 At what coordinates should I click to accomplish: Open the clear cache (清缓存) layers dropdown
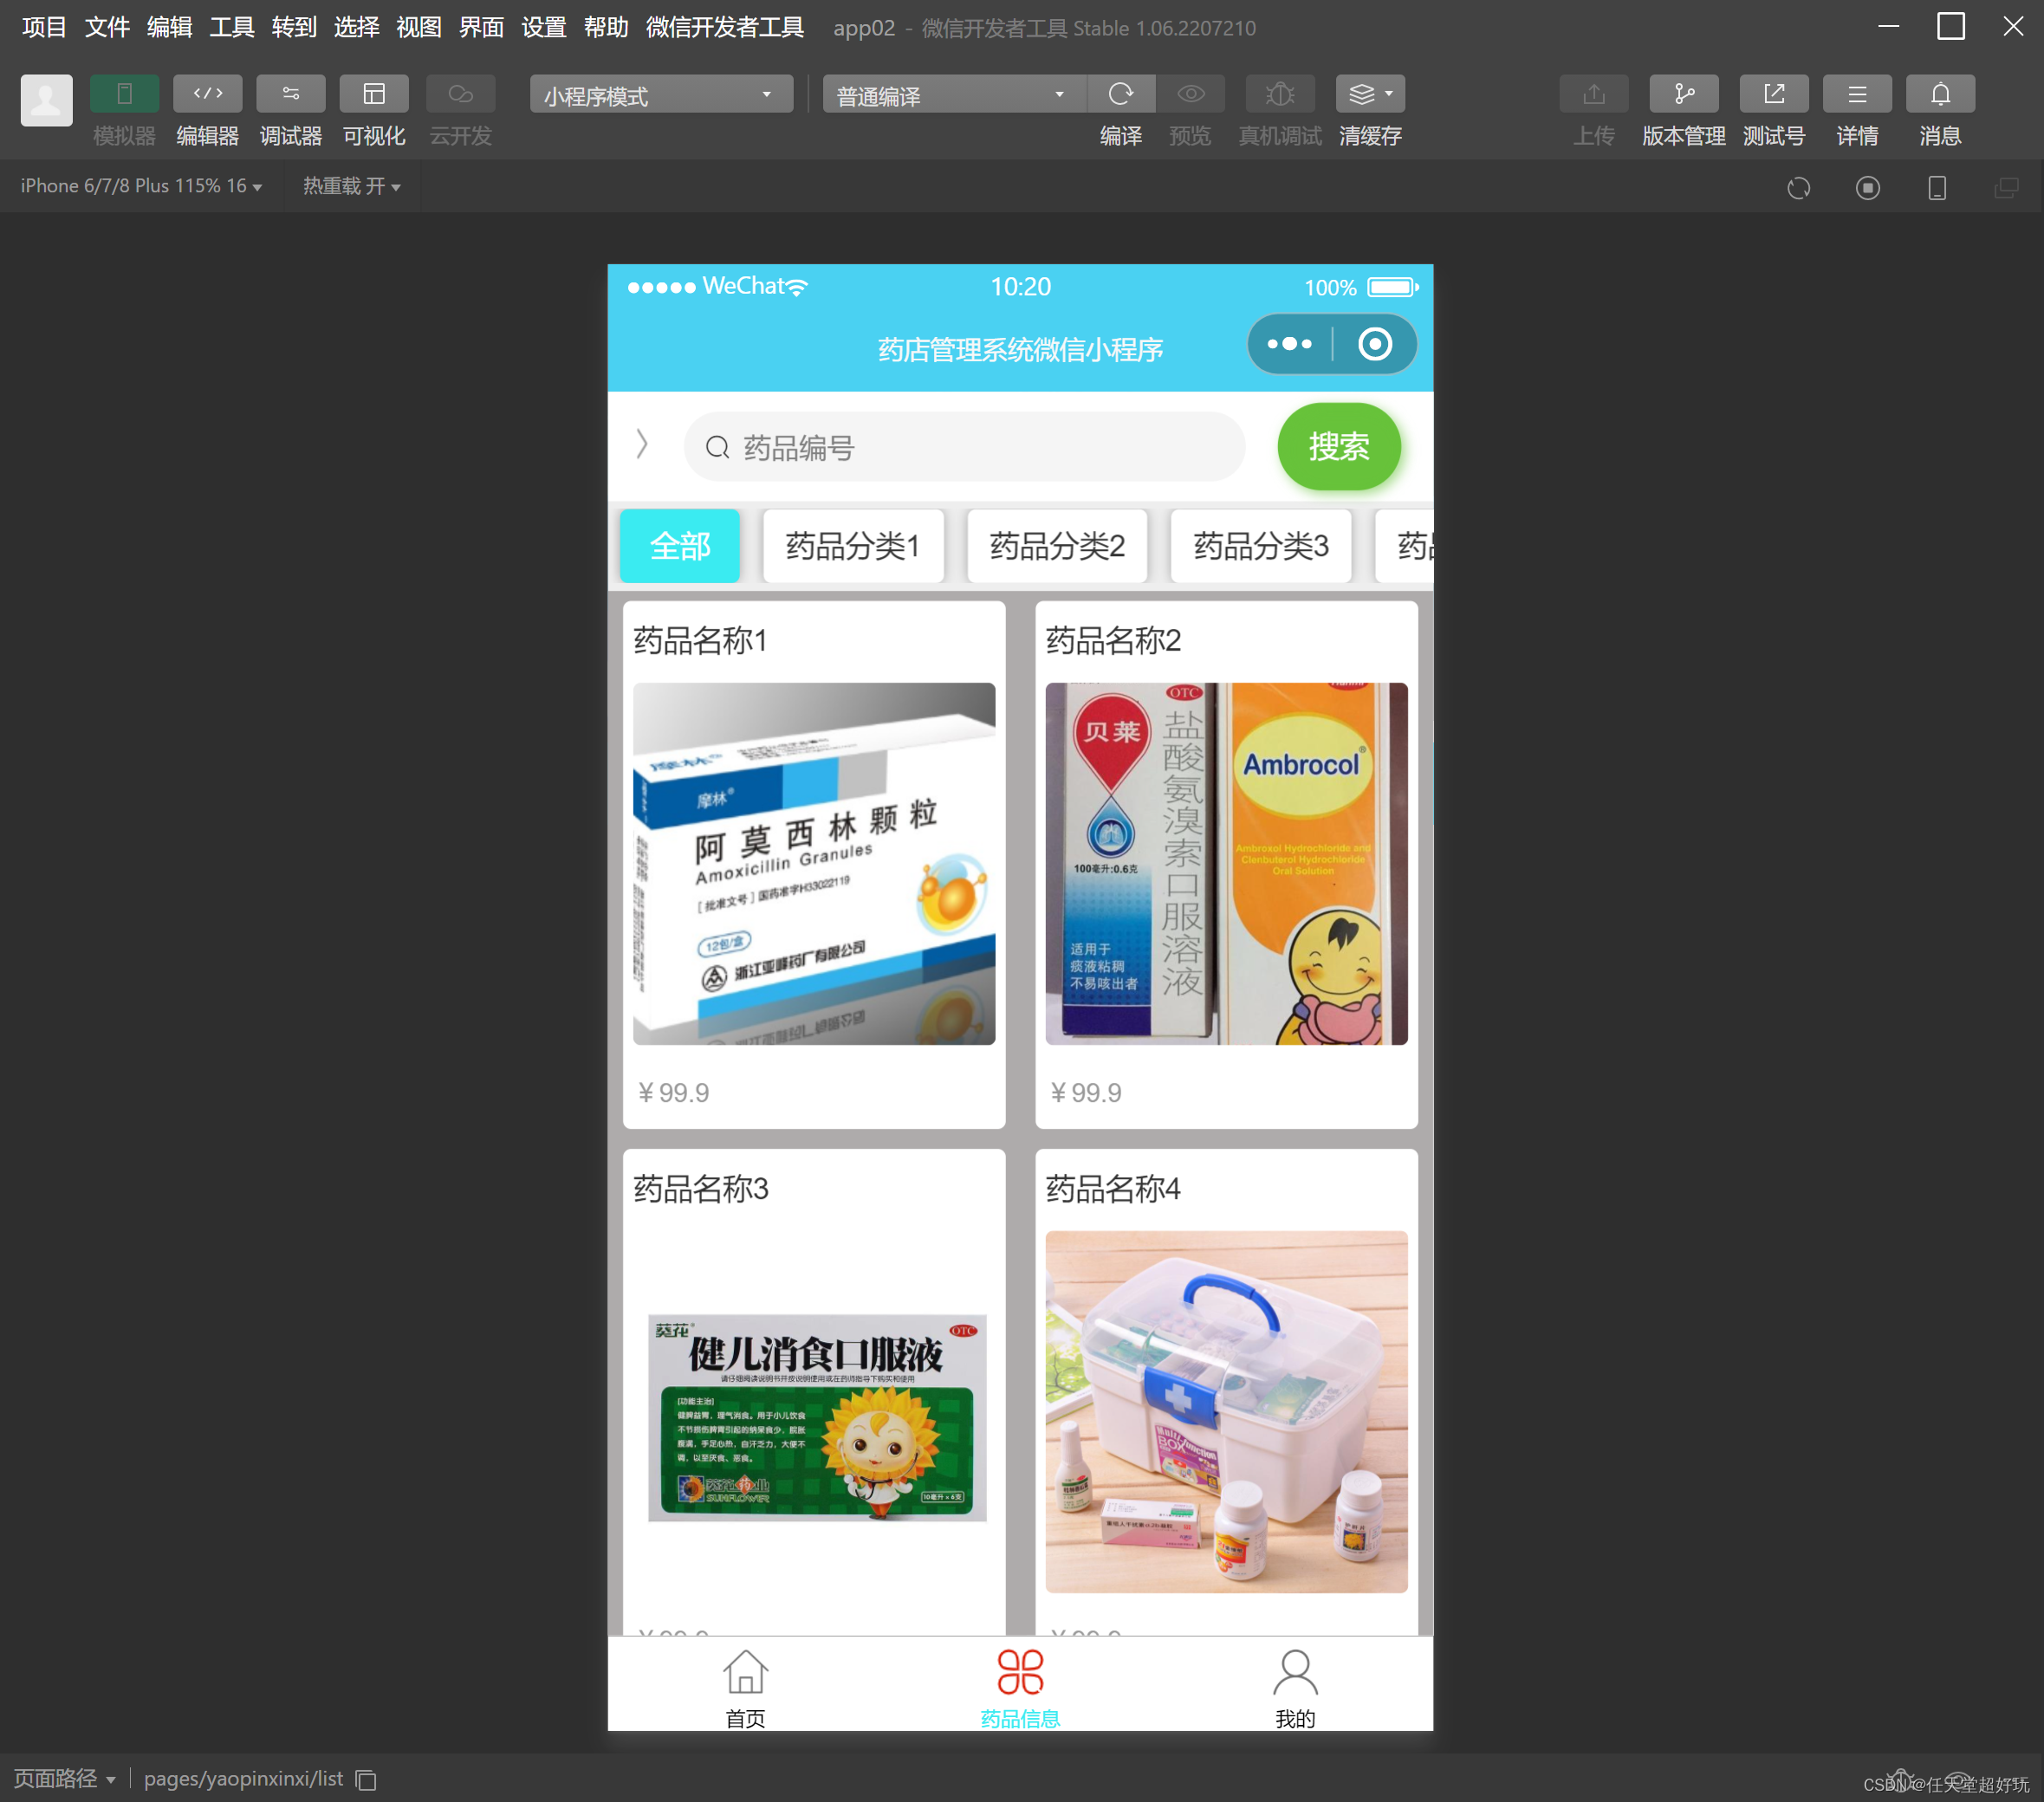click(x=1370, y=94)
